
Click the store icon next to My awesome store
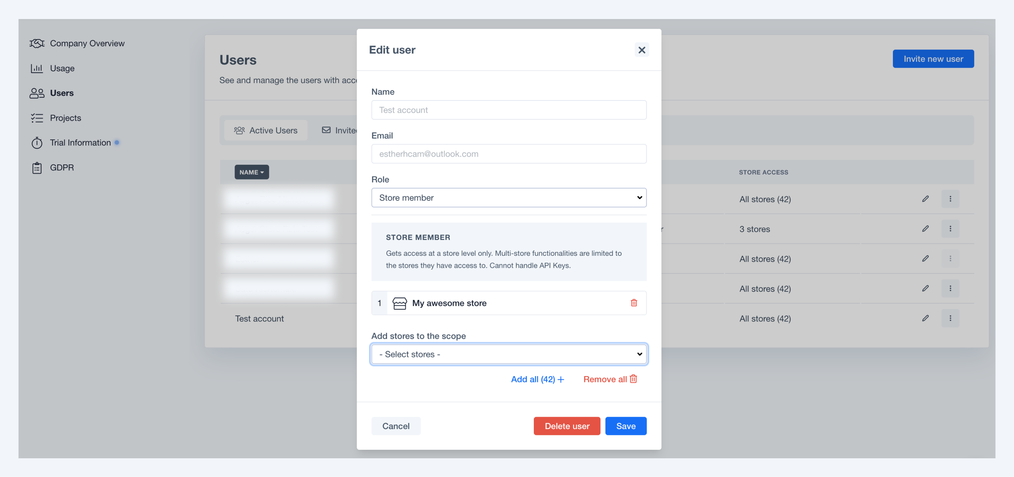399,302
